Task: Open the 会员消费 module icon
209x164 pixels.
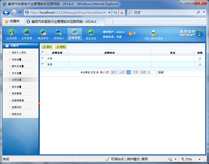Action: (x=11, y=33)
